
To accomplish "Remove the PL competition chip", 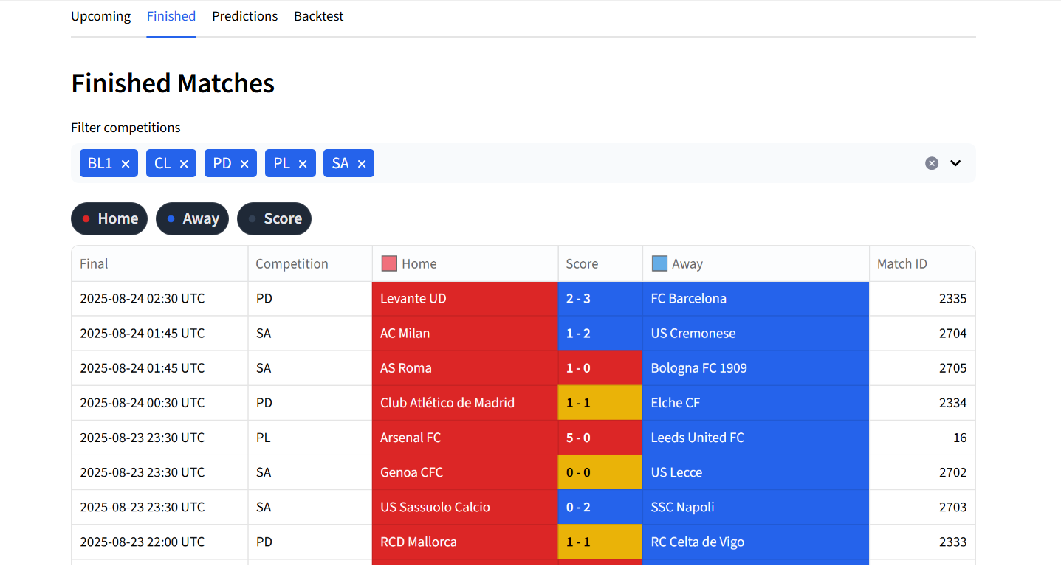I will tap(303, 164).
